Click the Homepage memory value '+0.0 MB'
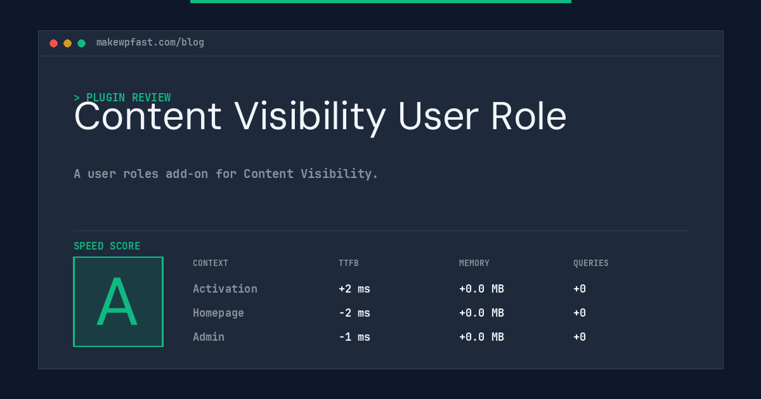761x399 pixels. point(481,313)
